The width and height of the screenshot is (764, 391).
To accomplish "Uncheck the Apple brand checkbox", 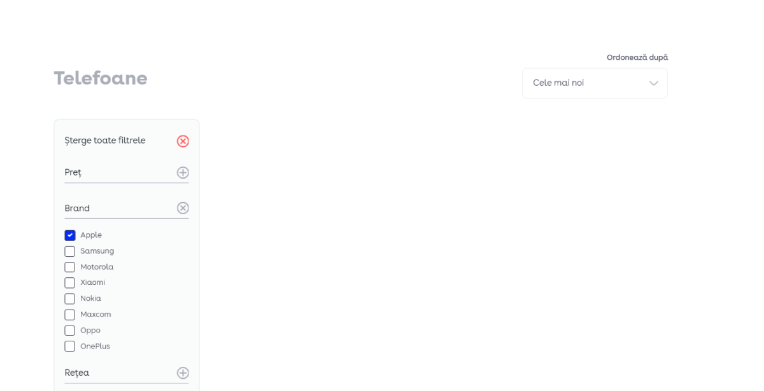I will [x=70, y=235].
